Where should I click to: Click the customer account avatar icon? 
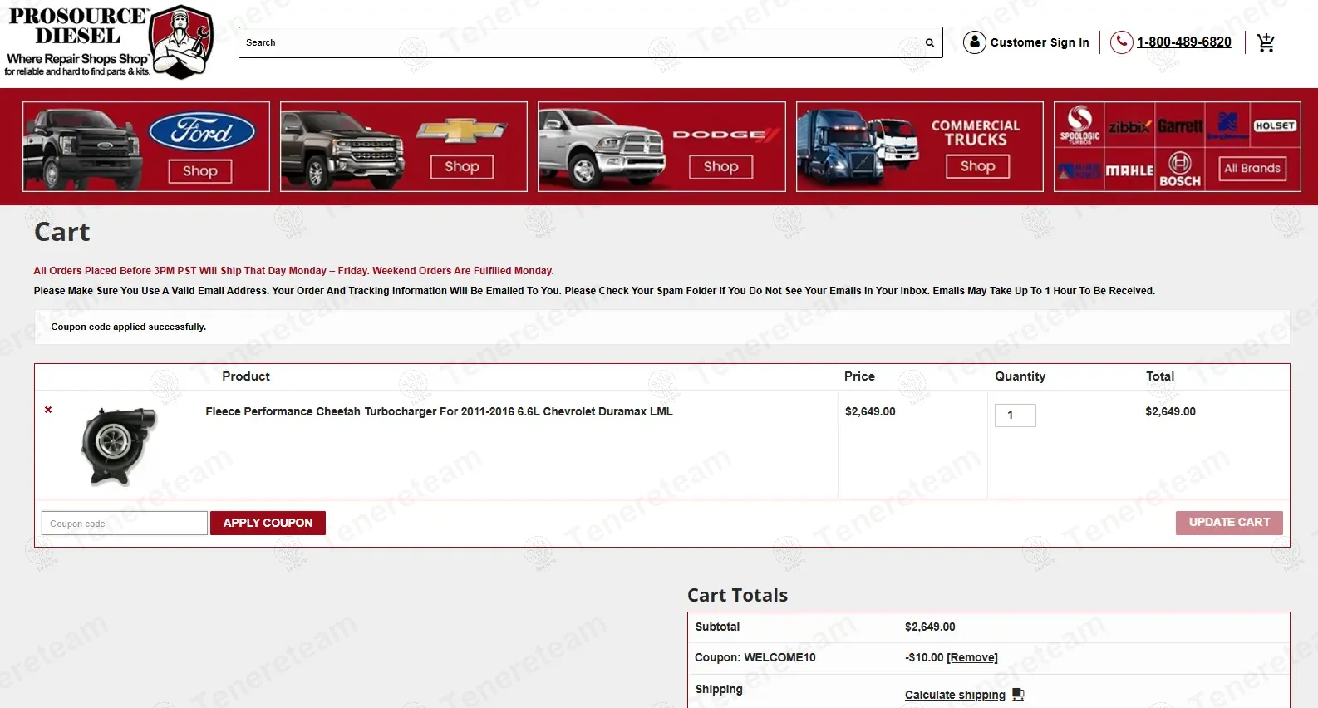tap(974, 42)
